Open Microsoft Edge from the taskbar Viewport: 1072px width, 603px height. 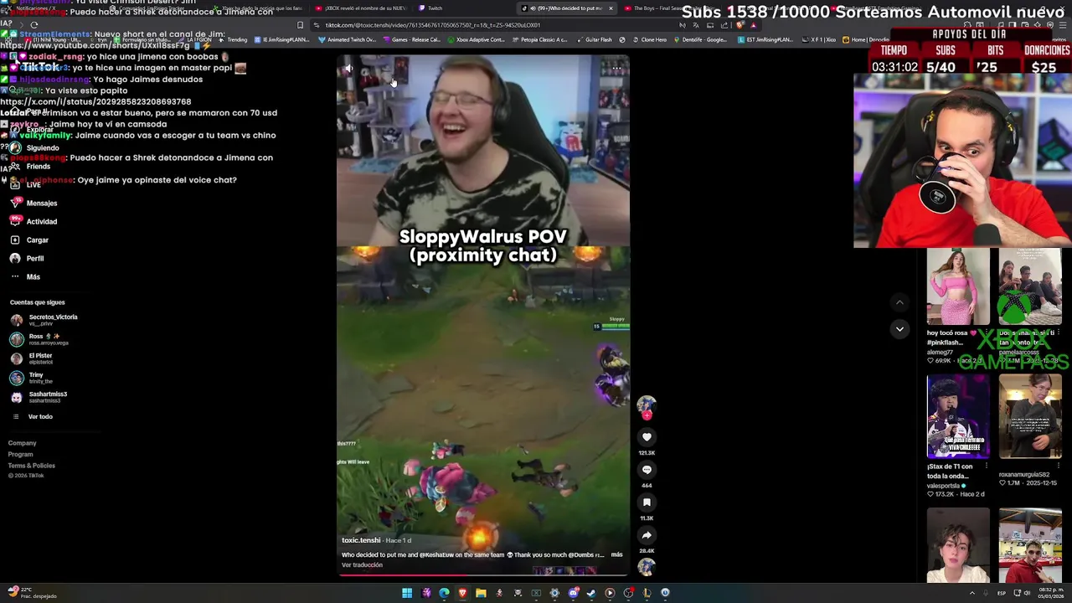click(x=444, y=593)
